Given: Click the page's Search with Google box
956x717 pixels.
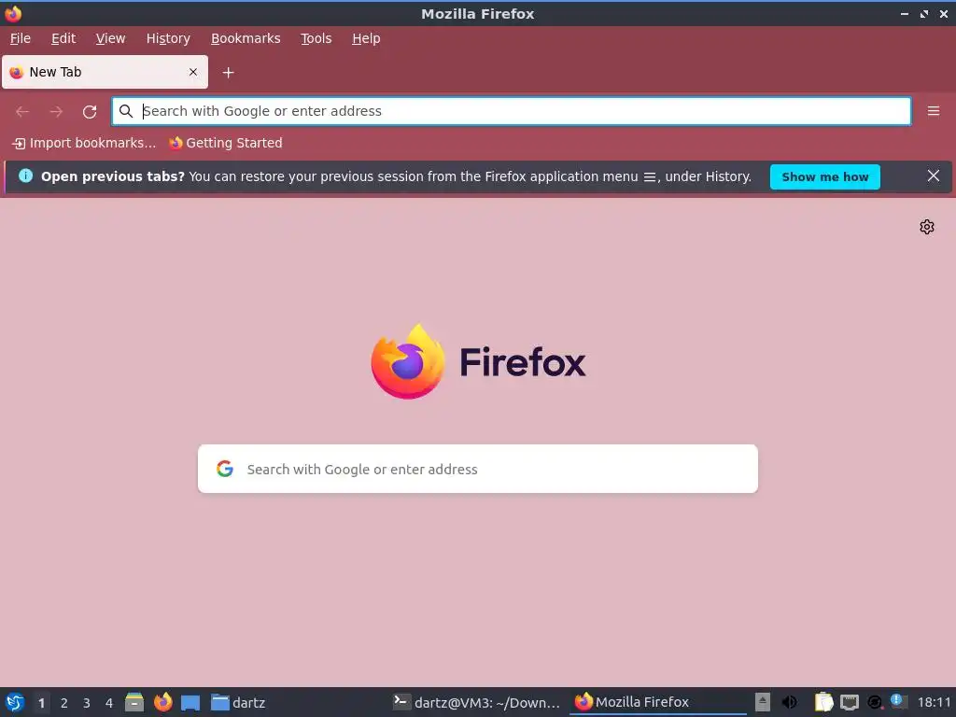Looking at the screenshot, I should coord(477,469).
